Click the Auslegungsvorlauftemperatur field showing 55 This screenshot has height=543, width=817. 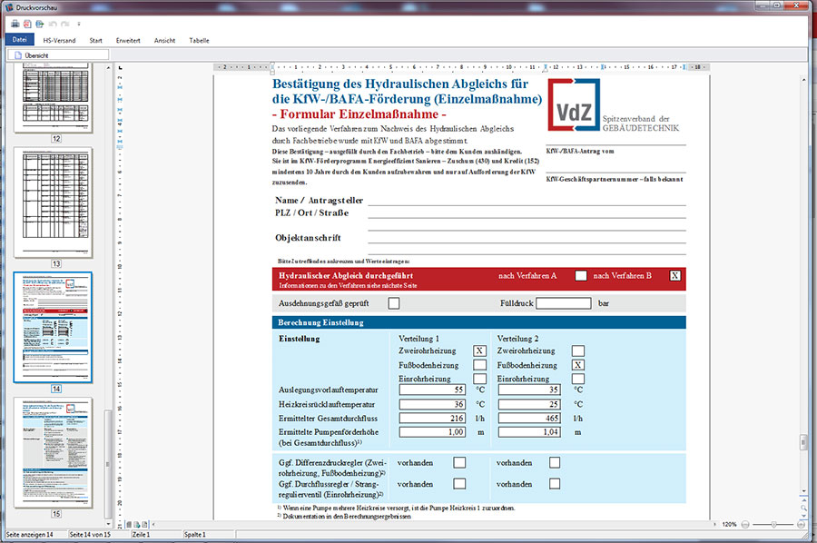[x=432, y=390]
